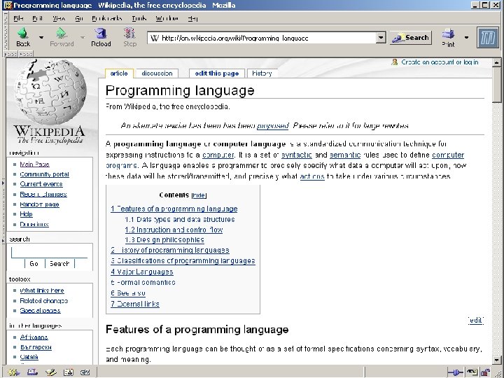
Task: Open the File menu
Action: click(x=18, y=18)
